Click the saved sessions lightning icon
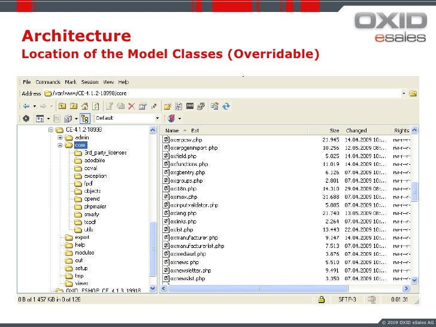436x327 pixels. (171, 119)
